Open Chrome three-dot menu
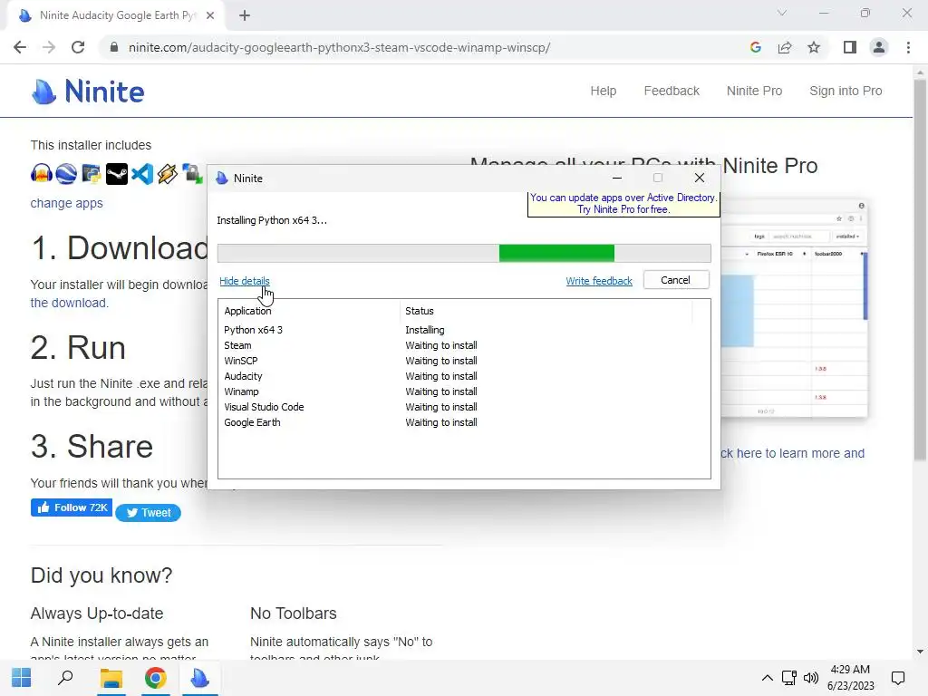The image size is (928, 696). coord(908,47)
